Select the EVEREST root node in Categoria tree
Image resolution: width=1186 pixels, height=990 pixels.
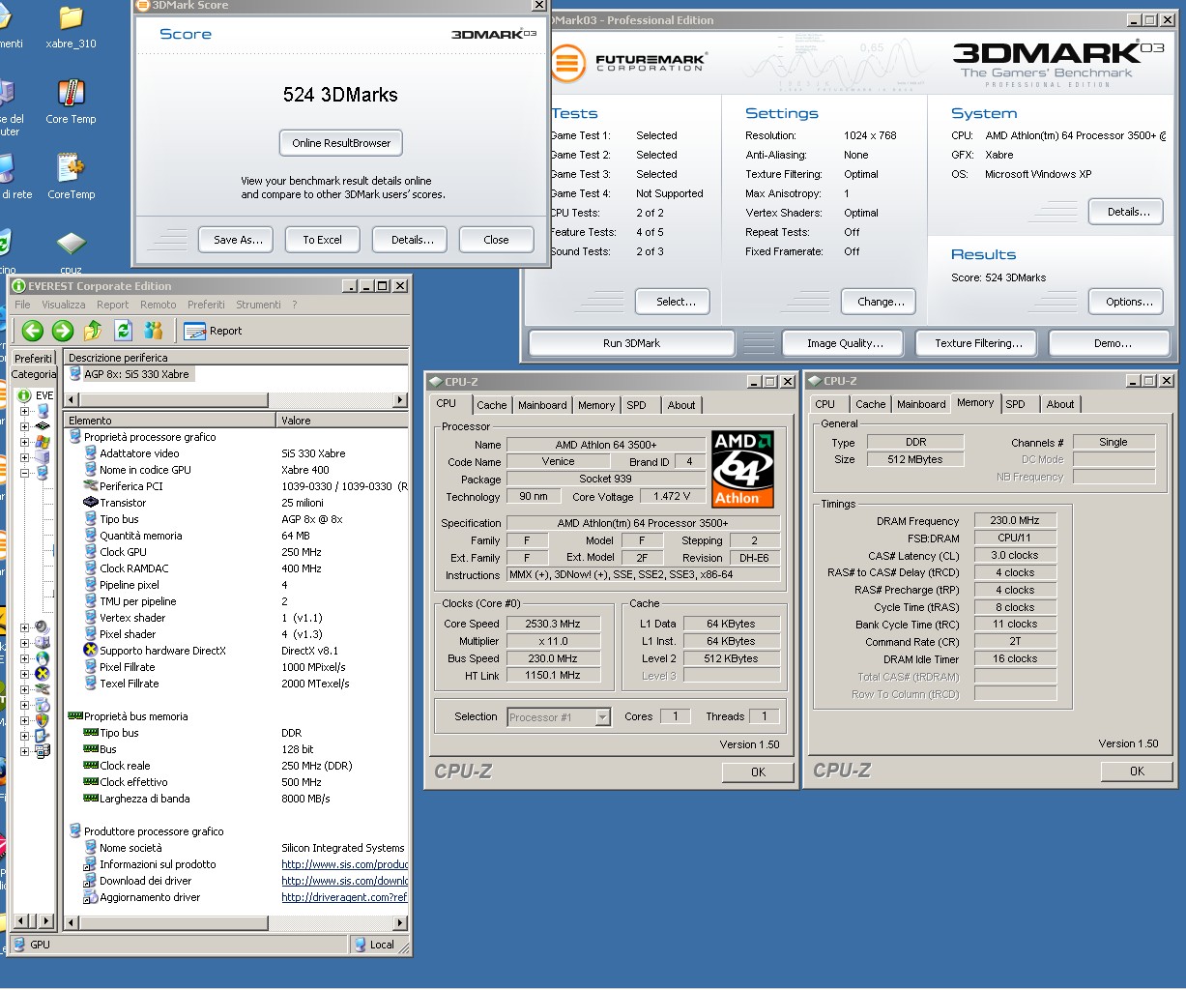point(35,395)
